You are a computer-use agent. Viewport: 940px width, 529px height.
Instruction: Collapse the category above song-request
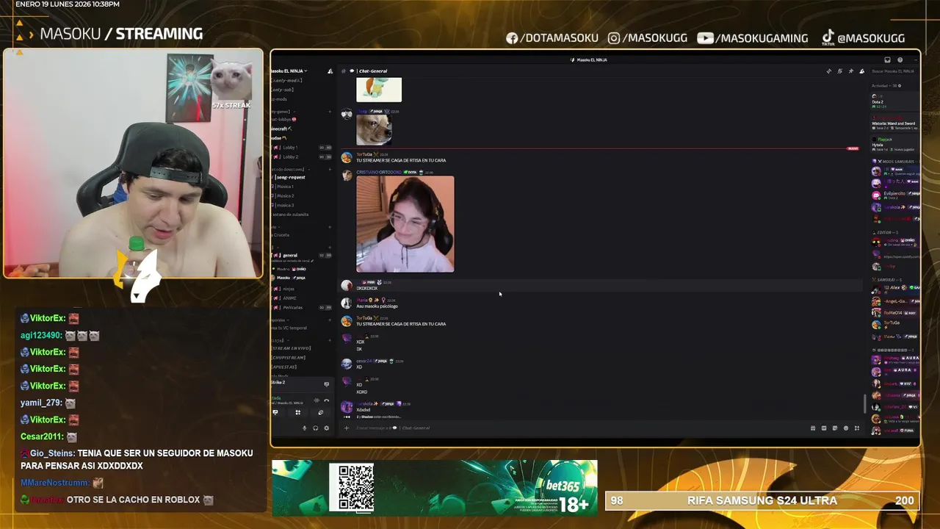click(290, 169)
